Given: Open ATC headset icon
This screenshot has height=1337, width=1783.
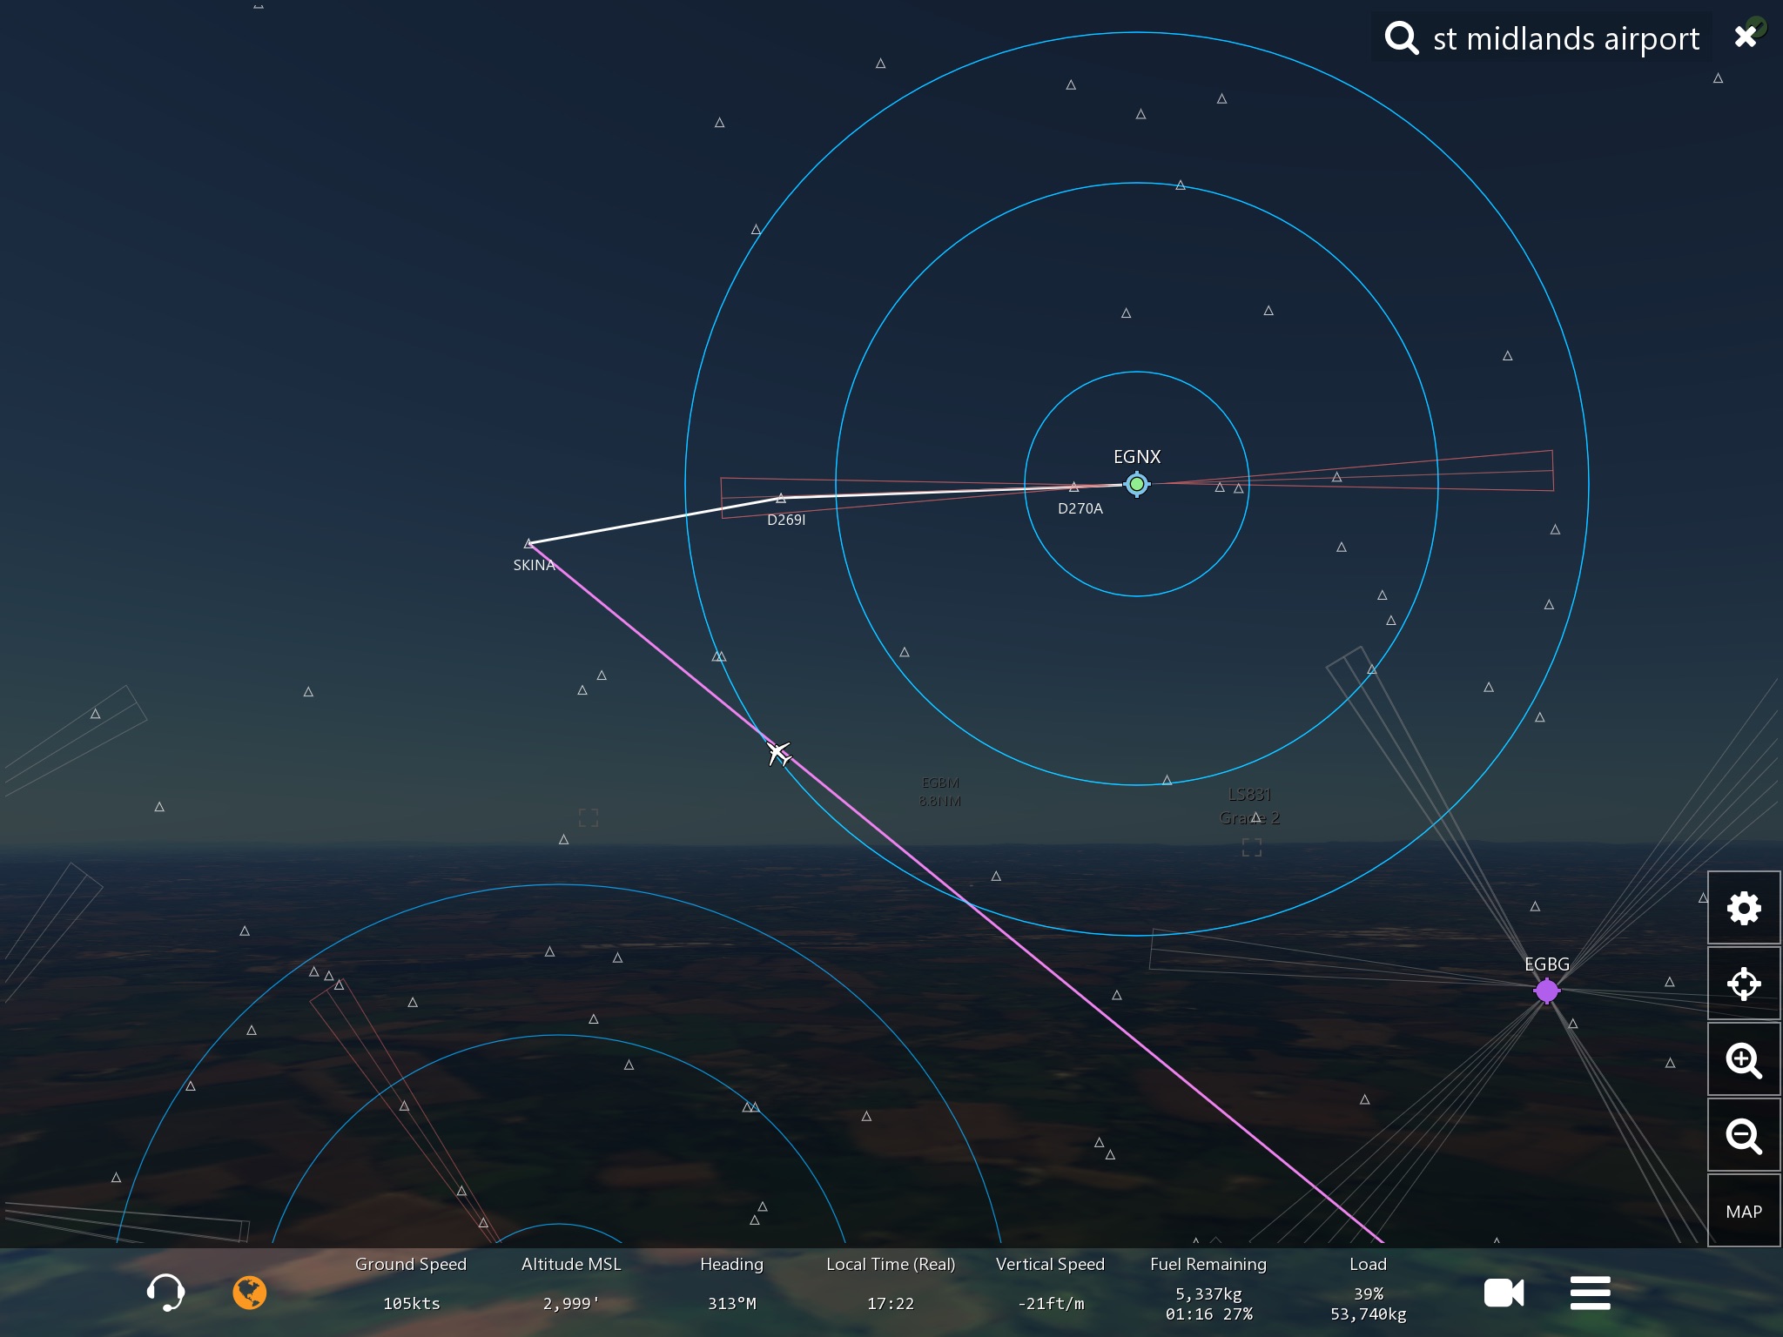Looking at the screenshot, I should coord(165,1292).
